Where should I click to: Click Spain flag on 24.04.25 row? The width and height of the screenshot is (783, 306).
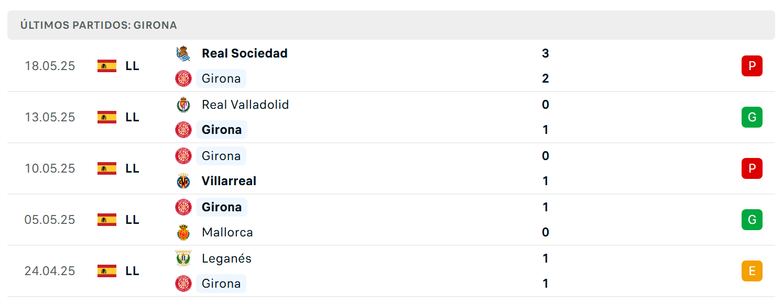point(107,271)
